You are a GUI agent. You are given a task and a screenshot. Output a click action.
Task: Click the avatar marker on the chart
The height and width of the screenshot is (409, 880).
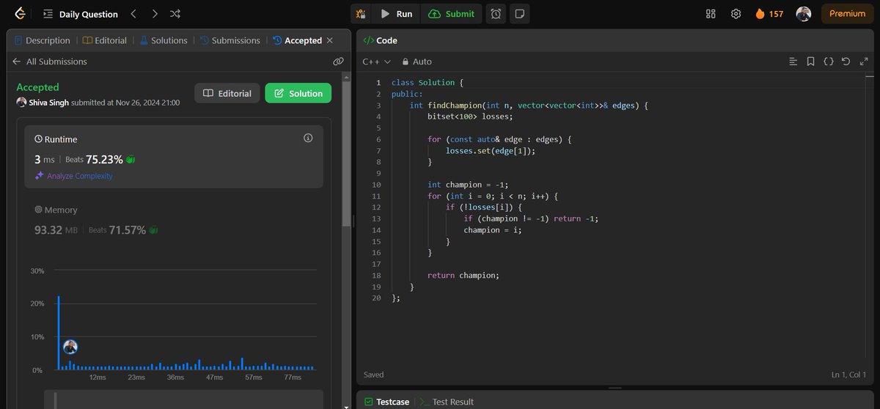[x=70, y=347]
